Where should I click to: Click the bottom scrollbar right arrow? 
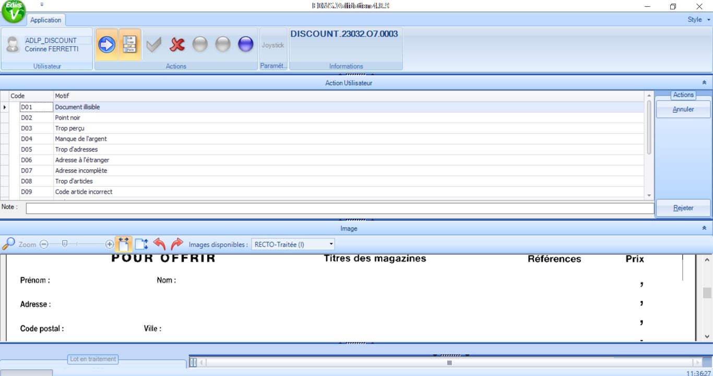pos(696,362)
